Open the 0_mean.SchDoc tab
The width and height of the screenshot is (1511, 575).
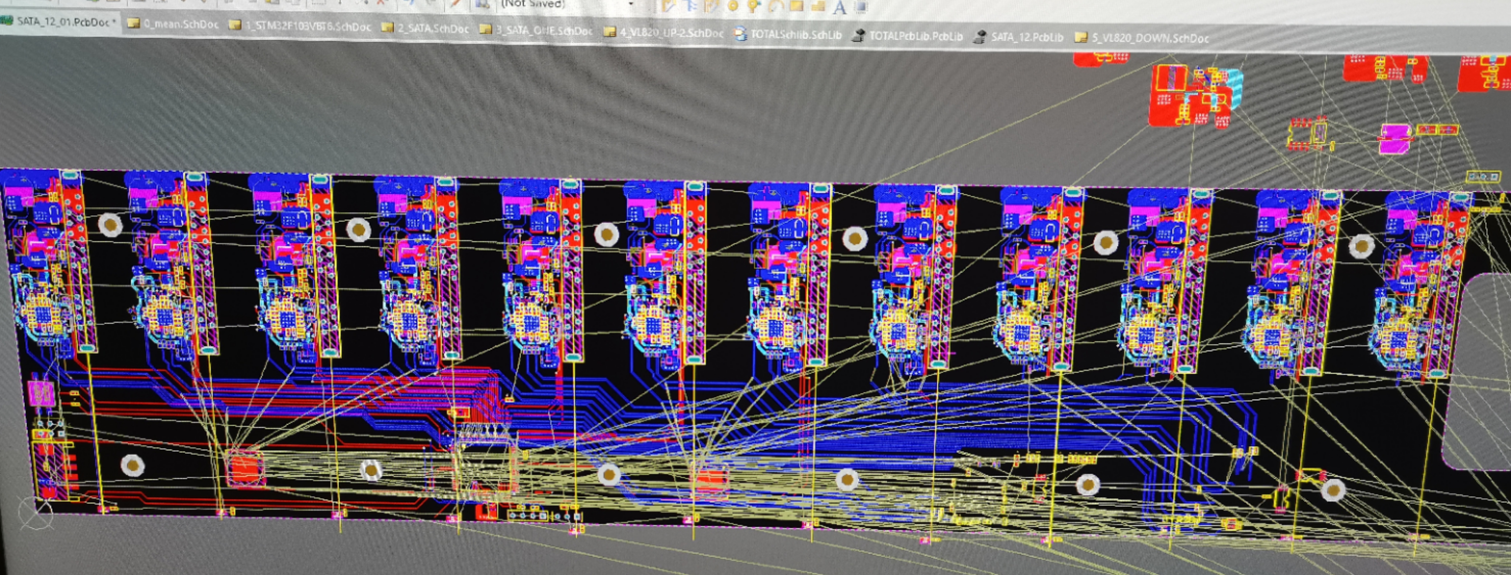173,24
